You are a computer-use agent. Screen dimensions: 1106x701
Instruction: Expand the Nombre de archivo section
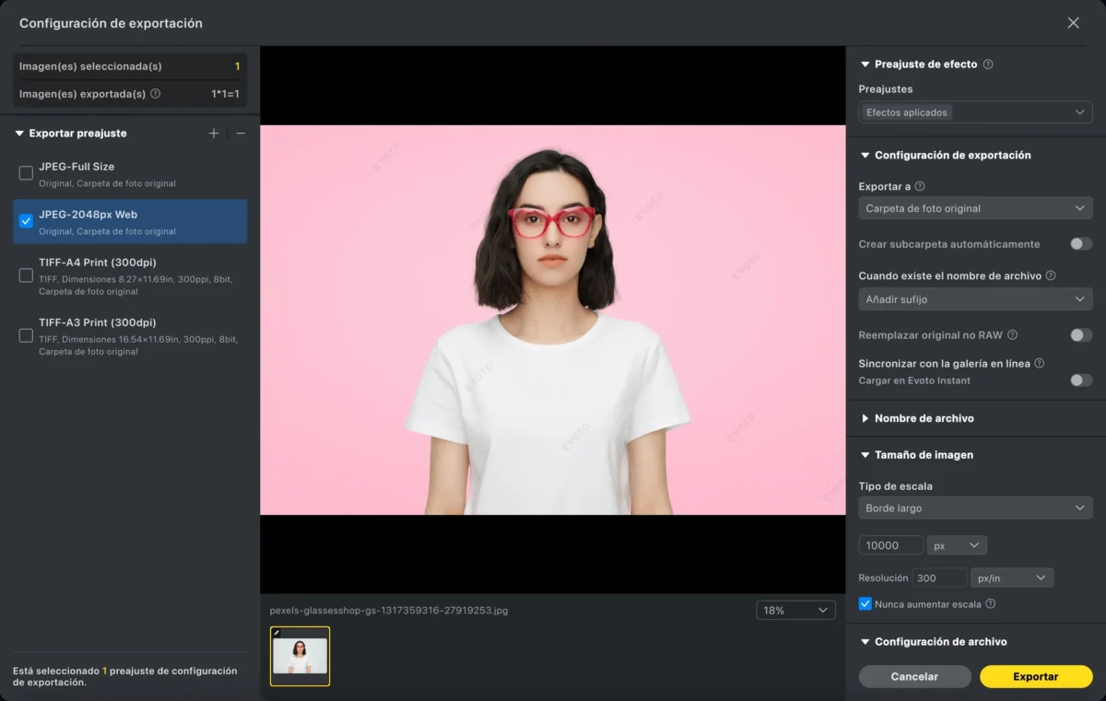pos(924,418)
